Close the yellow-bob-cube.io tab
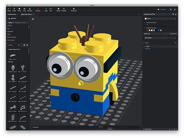 click(33, 14)
